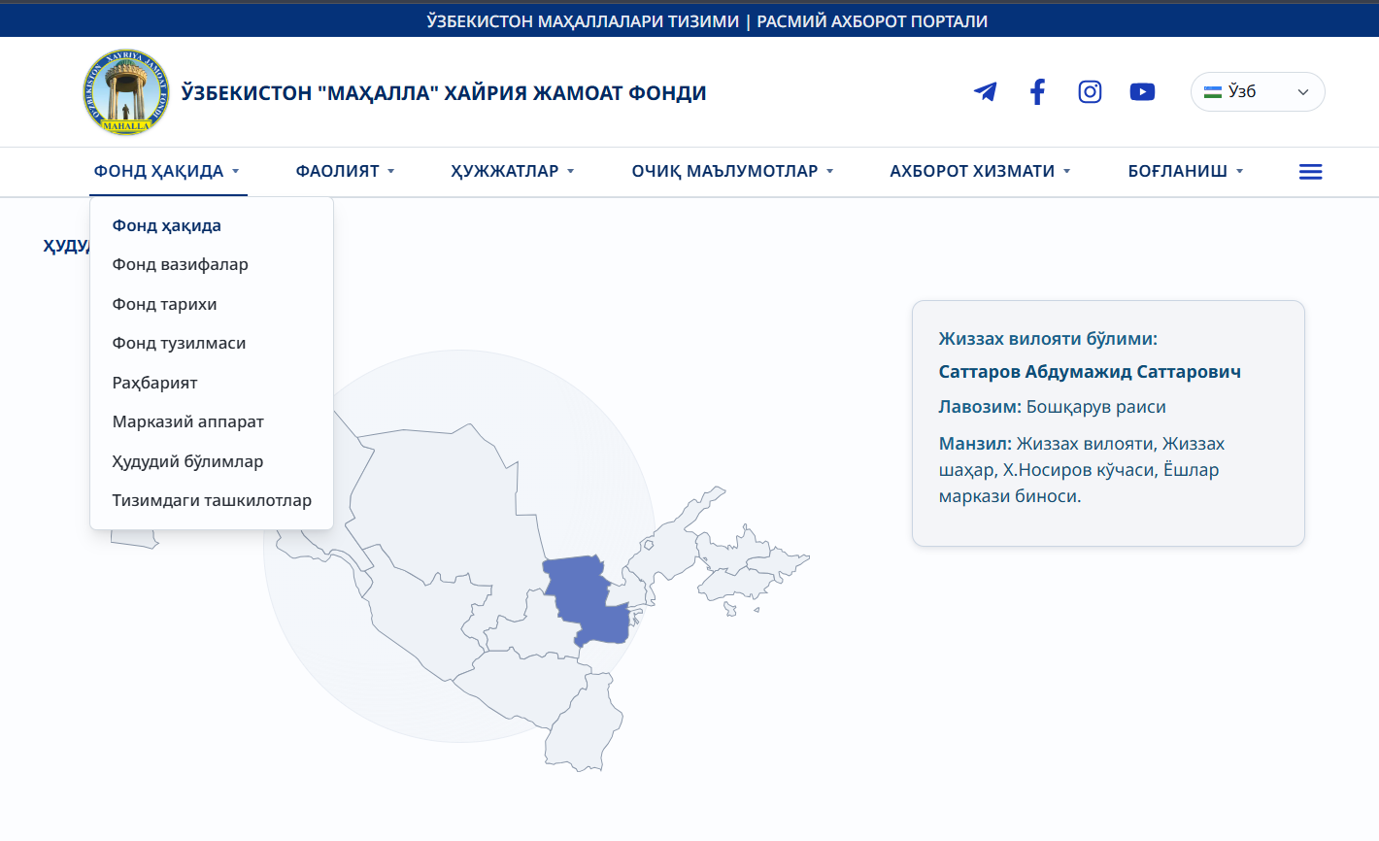Expand the АХБОРОТ ХИЗМАТИ menu

(x=980, y=171)
